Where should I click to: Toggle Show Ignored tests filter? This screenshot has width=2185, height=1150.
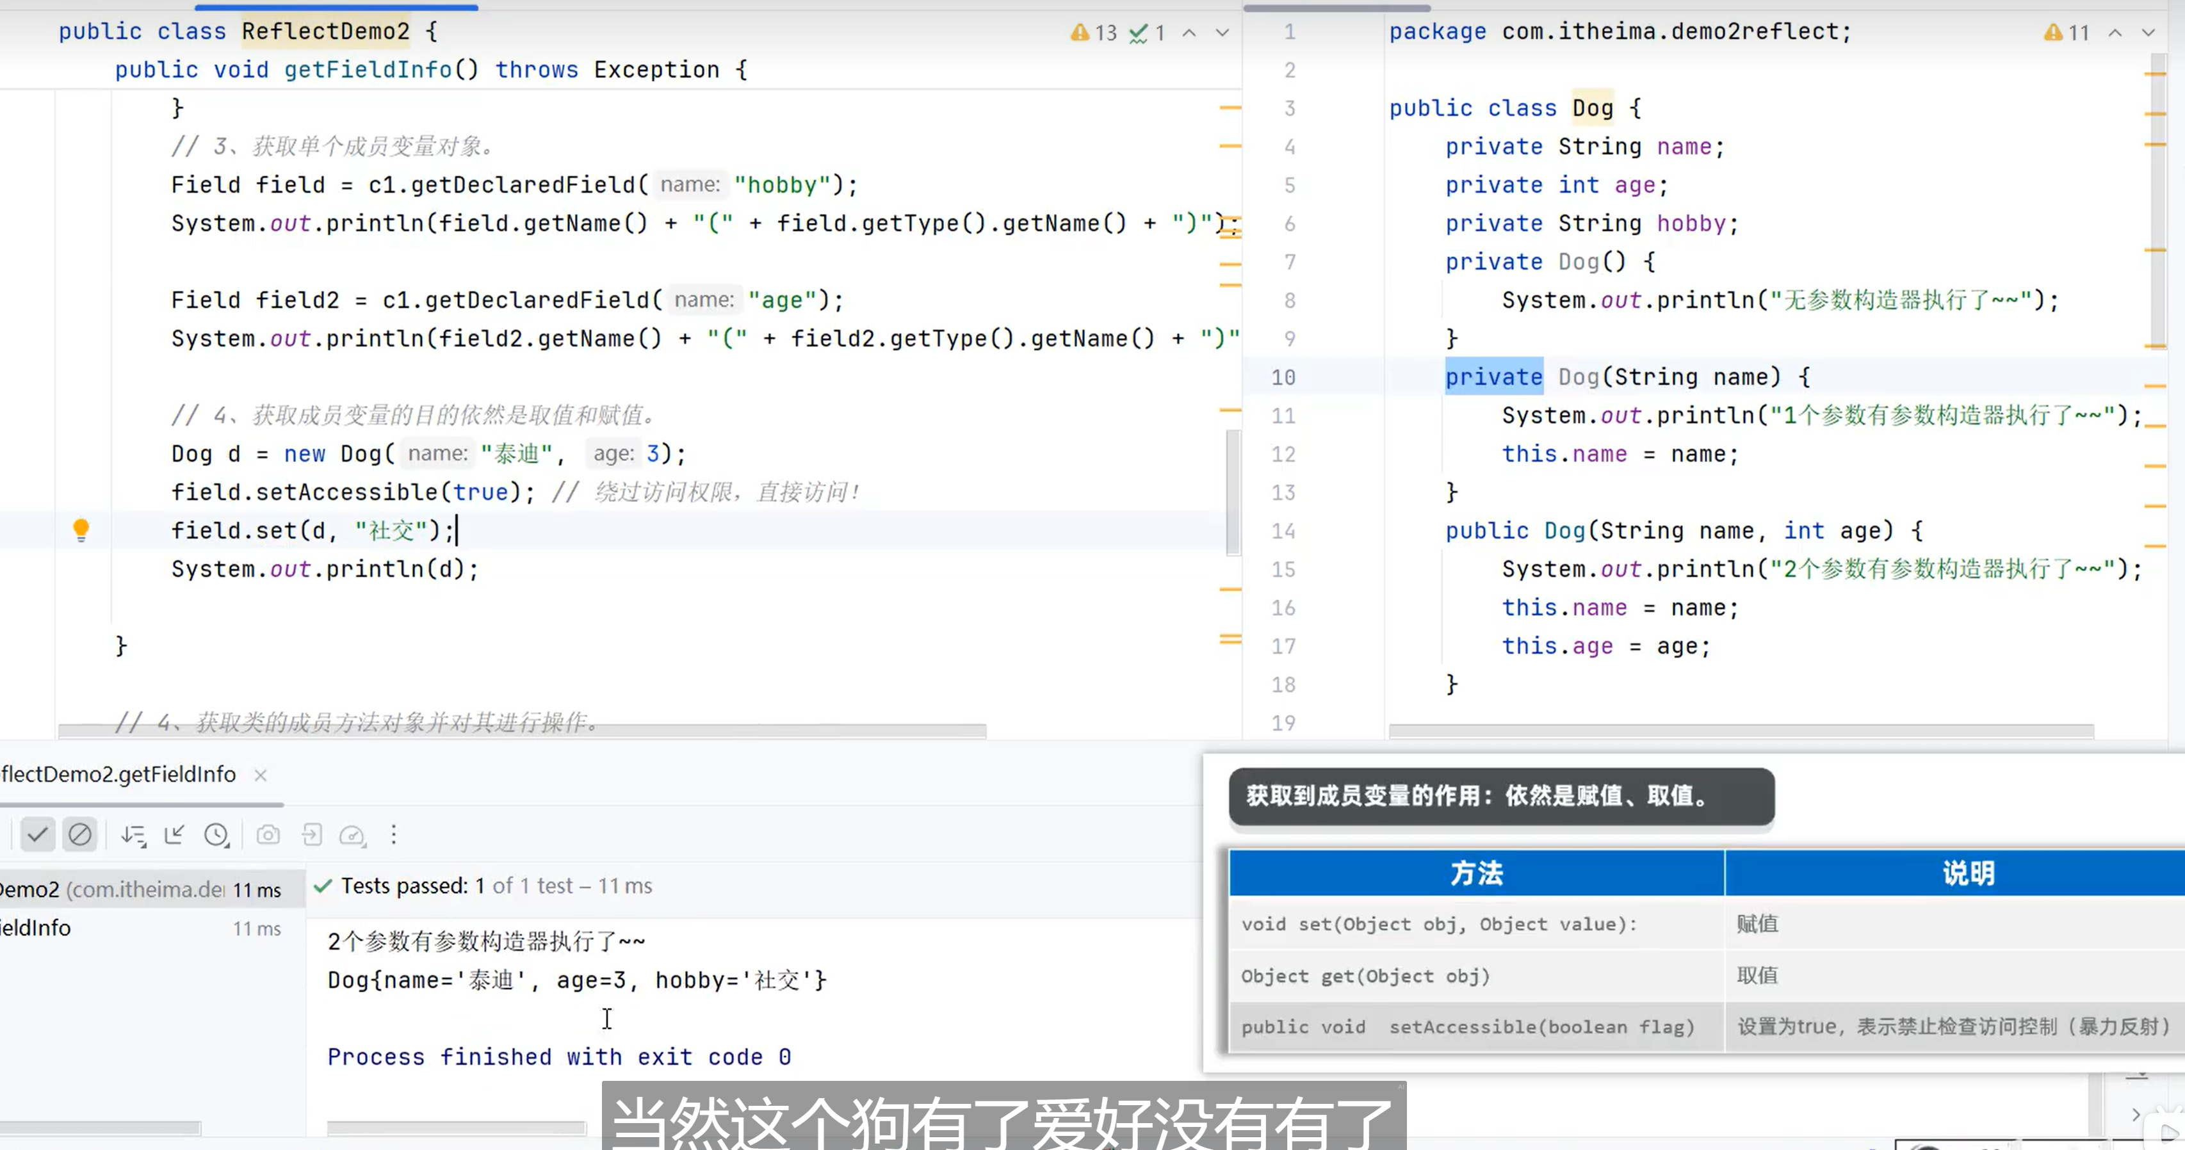[x=80, y=834]
